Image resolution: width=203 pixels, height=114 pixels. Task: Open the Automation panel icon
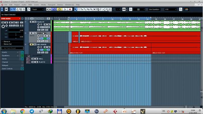(x=29, y=9)
